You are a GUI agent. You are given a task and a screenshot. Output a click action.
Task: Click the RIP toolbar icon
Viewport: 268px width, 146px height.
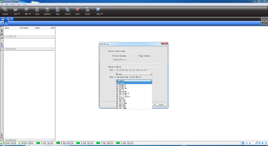click(26, 10)
